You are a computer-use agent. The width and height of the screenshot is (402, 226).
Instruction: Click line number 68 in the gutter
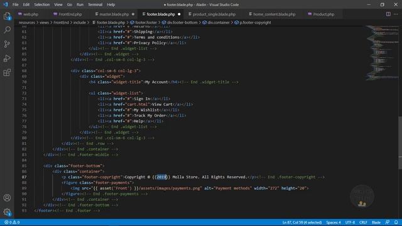(24, 71)
